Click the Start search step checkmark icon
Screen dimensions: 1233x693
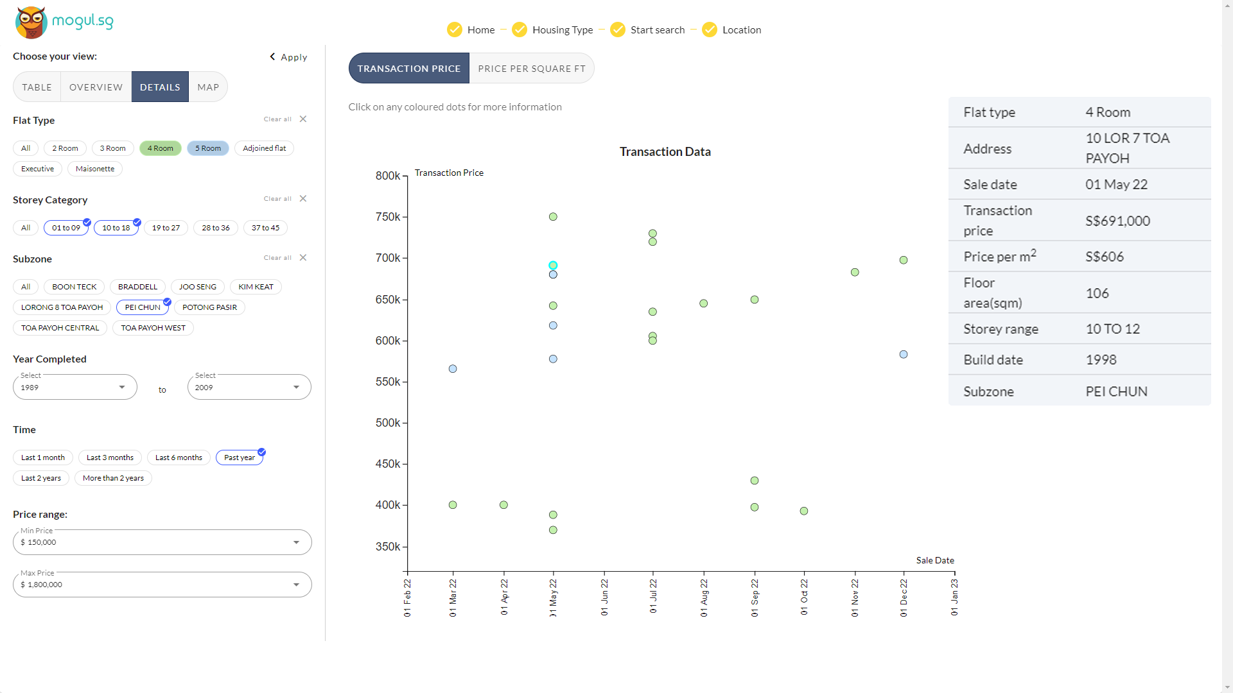coord(618,30)
